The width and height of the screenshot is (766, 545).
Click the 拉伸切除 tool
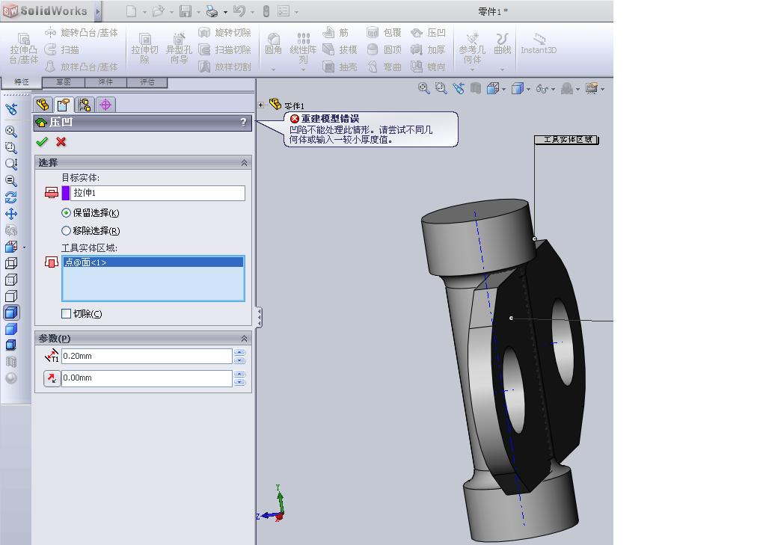pyautogui.click(x=144, y=49)
